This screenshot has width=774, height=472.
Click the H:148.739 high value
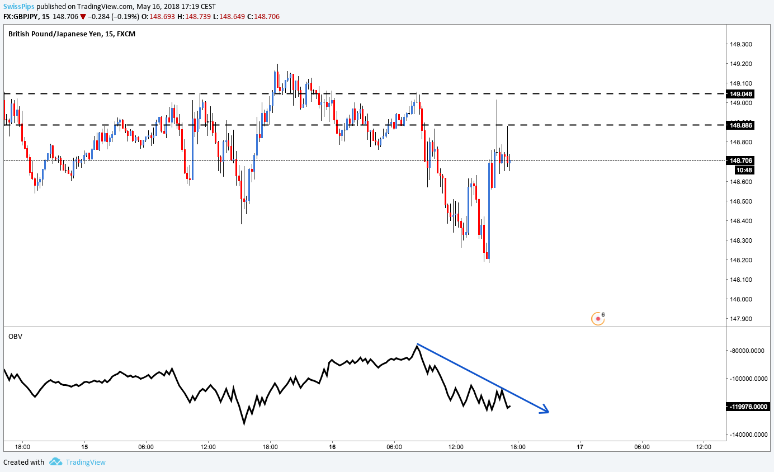tap(193, 17)
